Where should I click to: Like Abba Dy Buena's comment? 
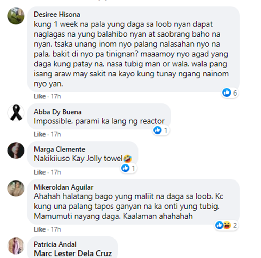tap(40, 134)
